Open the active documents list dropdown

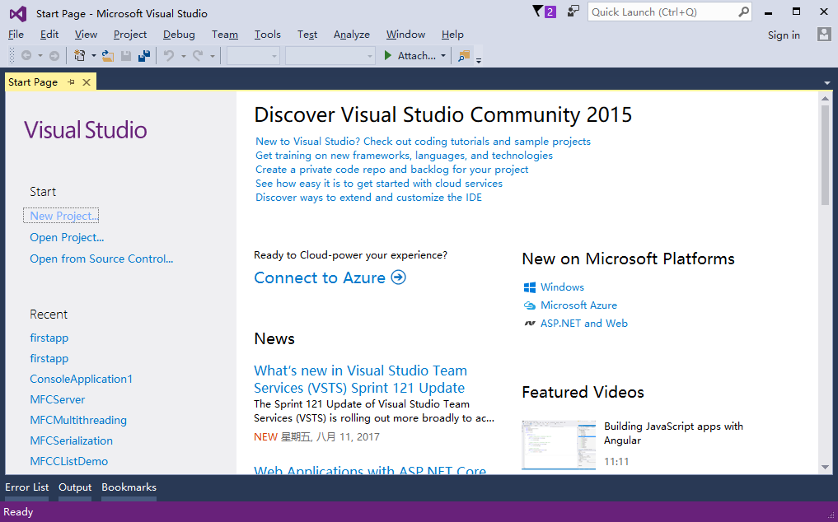(x=826, y=82)
